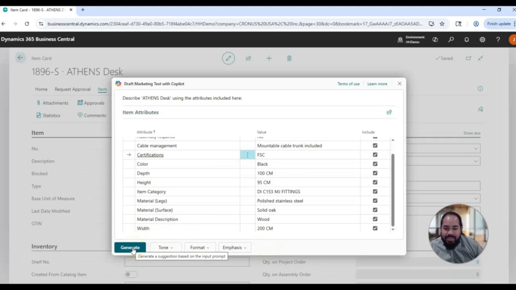Open the settings gear in Business Central
This screenshot has width=516, height=290.
click(x=483, y=39)
